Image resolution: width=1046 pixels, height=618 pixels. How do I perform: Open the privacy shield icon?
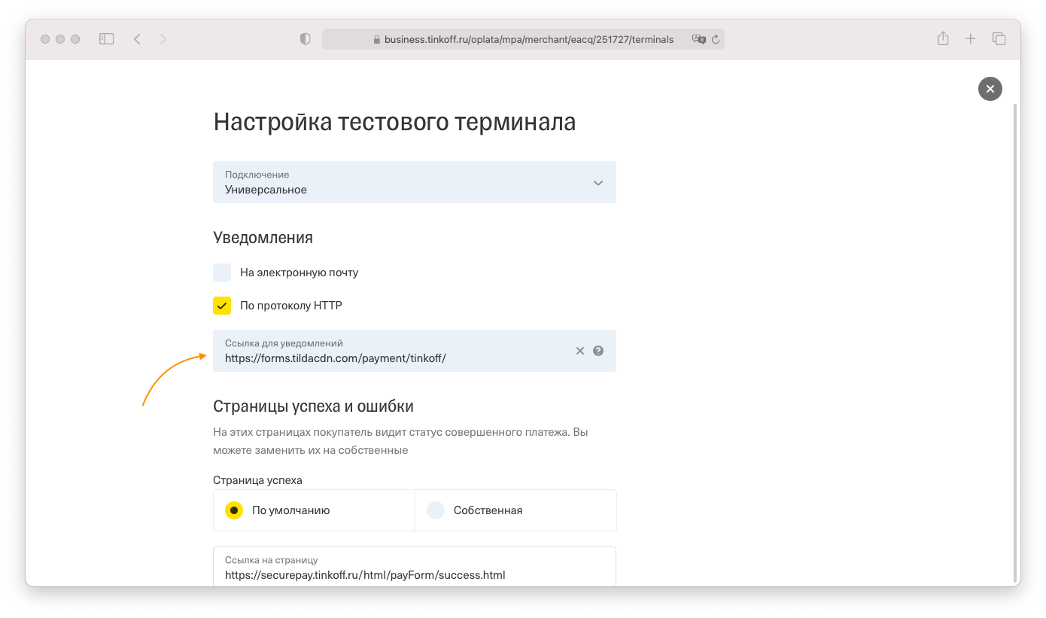point(305,39)
